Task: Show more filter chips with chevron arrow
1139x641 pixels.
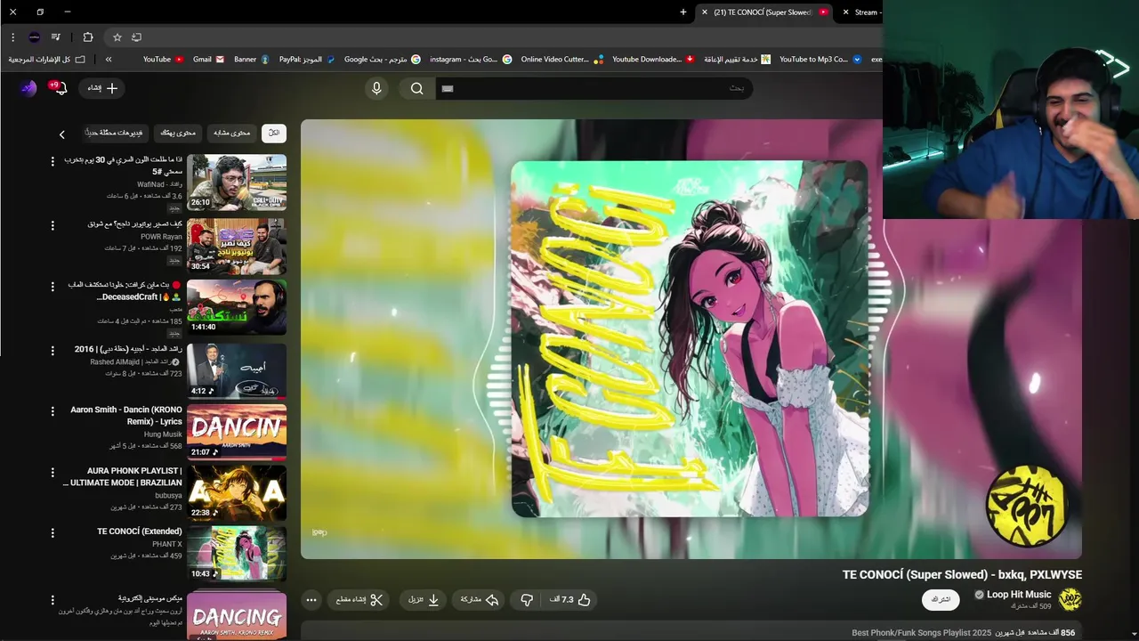Action: [61, 134]
